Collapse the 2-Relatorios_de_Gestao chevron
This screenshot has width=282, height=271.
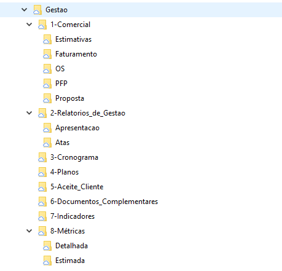(x=29, y=113)
